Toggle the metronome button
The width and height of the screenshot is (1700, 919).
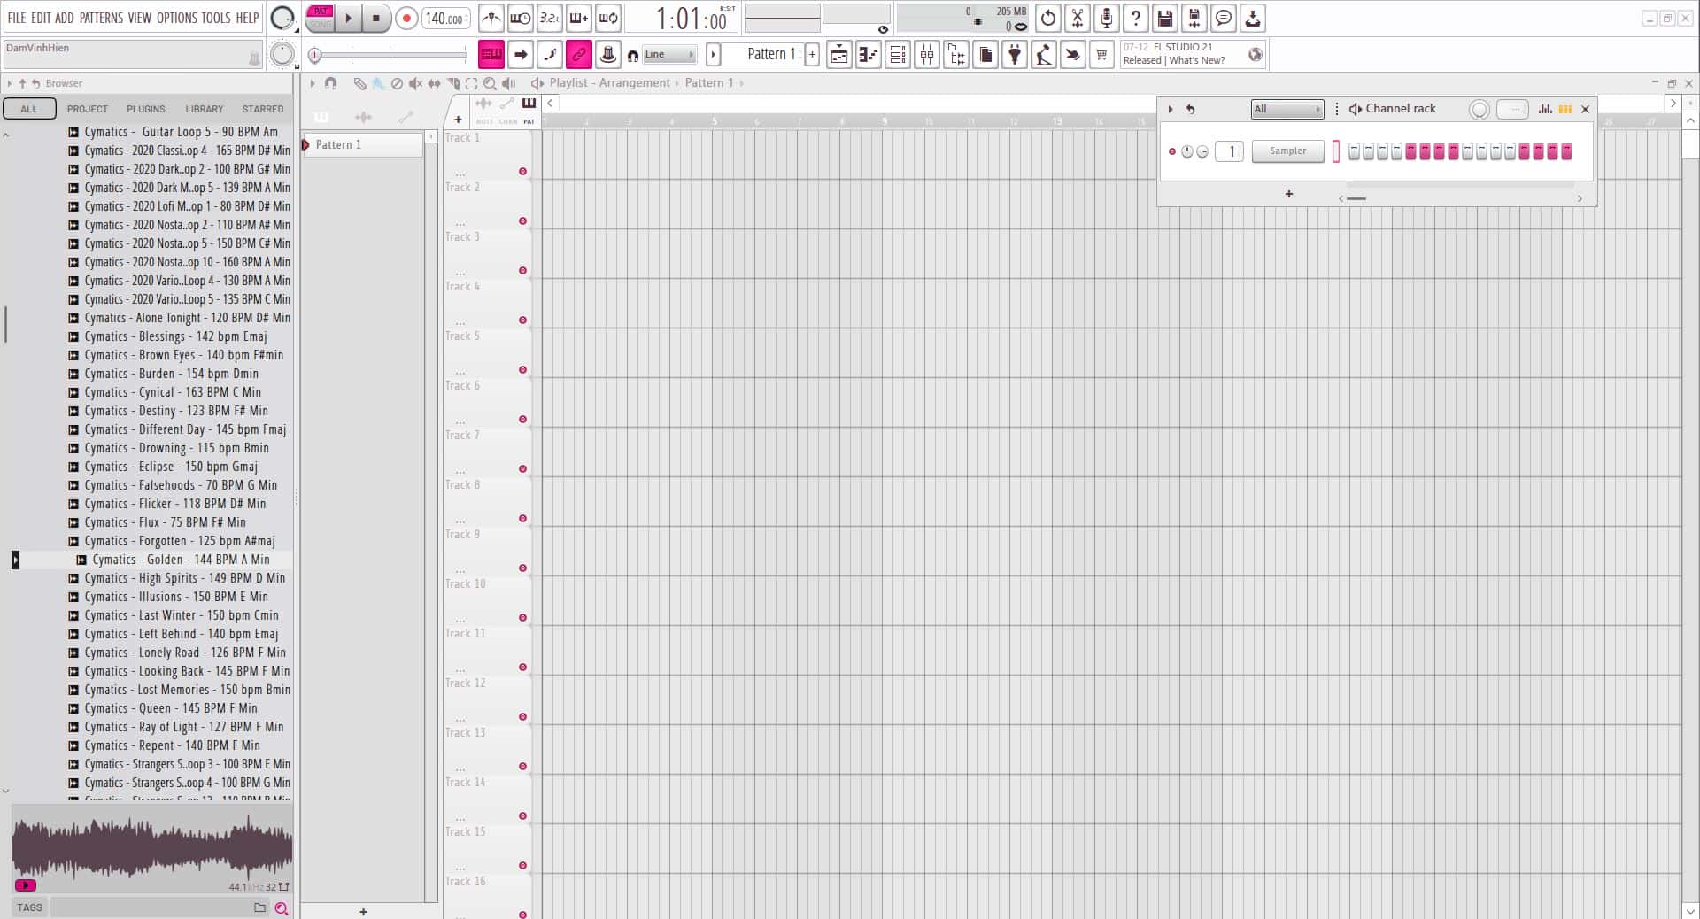[x=491, y=18]
